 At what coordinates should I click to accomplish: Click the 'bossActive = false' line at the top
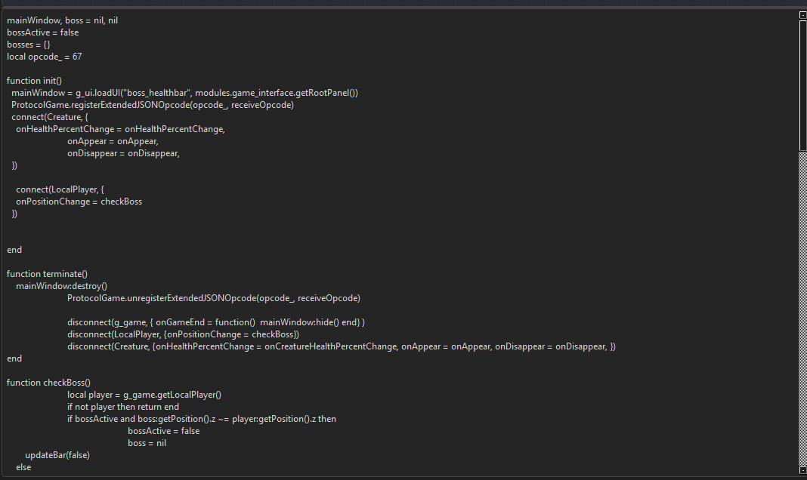tap(42, 32)
